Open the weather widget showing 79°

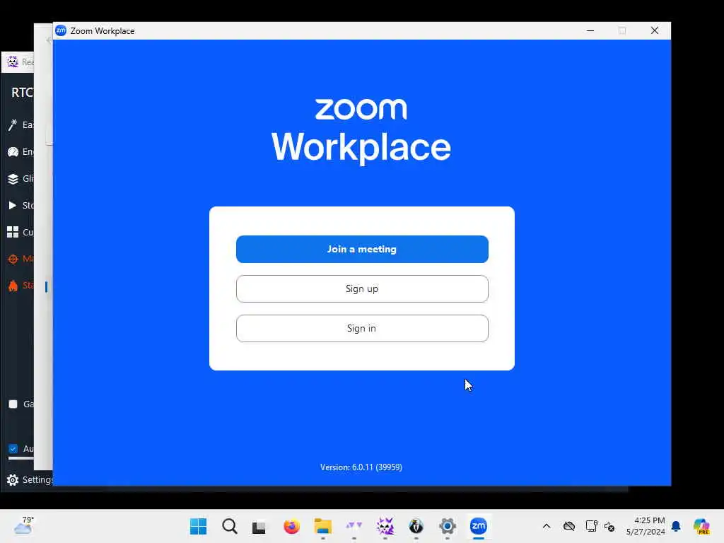click(x=23, y=526)
